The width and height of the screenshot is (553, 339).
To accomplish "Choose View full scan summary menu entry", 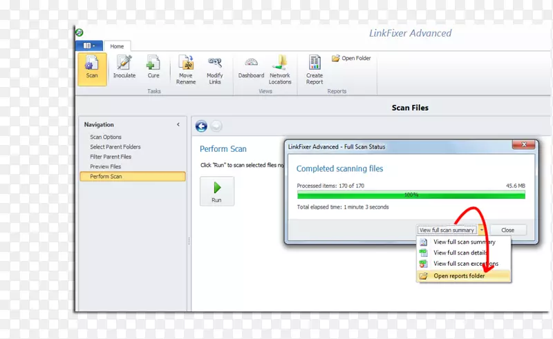I will pyautogui.click(x=464, y=242).
